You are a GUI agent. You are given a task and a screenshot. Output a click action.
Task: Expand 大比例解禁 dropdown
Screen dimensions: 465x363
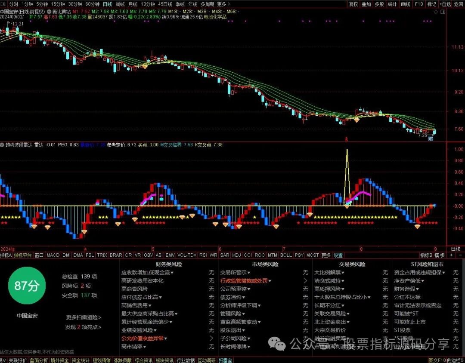pos(329,272)
